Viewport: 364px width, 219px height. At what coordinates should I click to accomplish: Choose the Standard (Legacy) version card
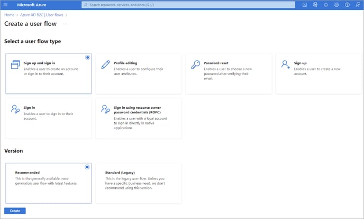point(139,183)
